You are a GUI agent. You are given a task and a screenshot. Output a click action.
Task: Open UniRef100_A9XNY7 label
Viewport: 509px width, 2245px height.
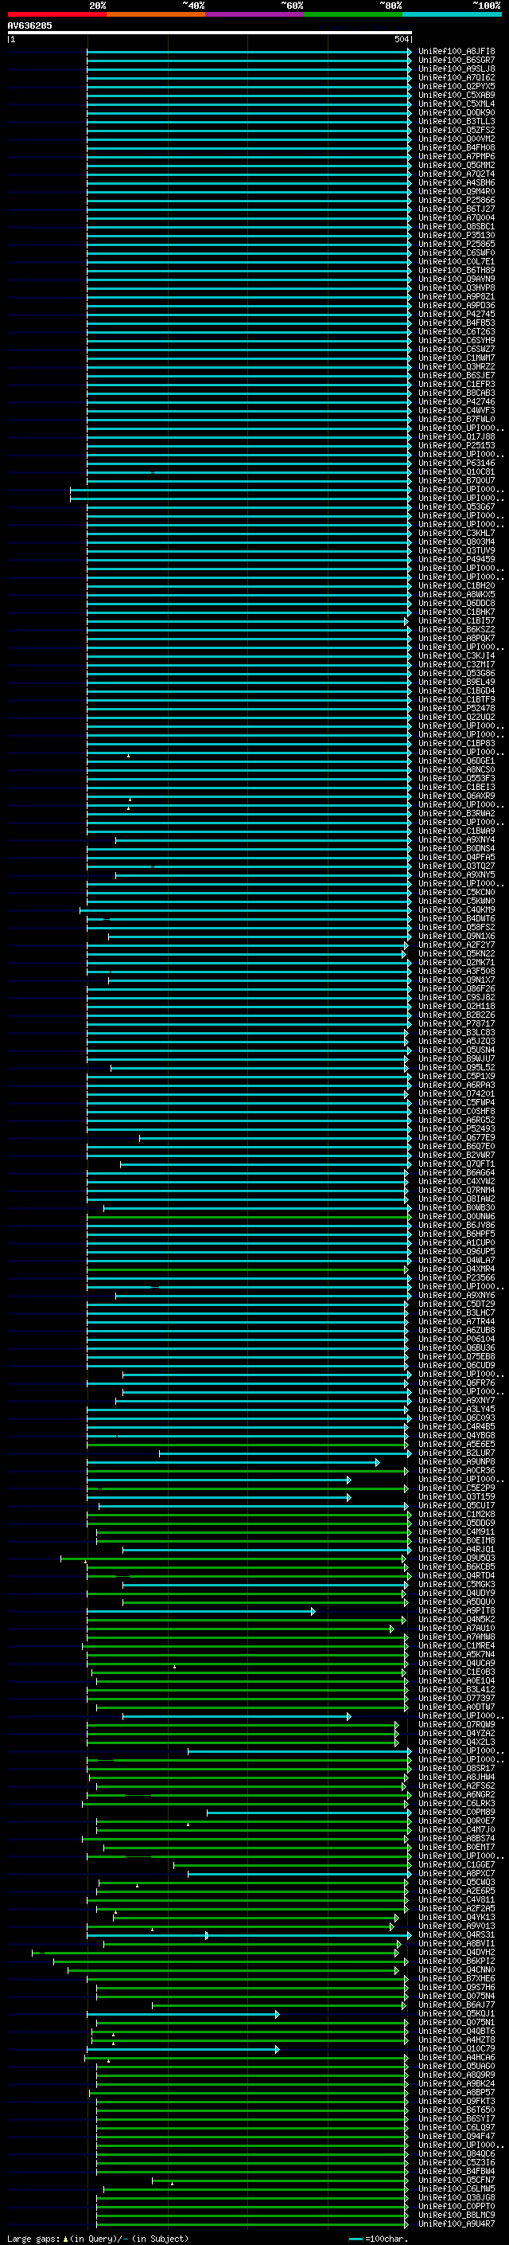457,1399
